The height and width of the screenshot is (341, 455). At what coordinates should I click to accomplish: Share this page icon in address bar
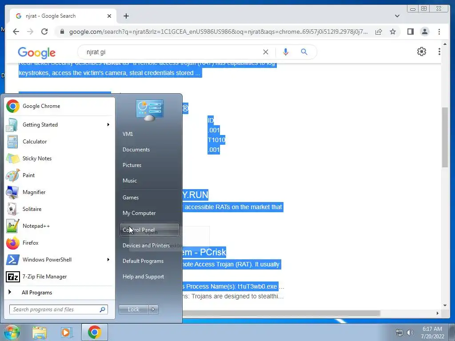(x=379, y=32)
